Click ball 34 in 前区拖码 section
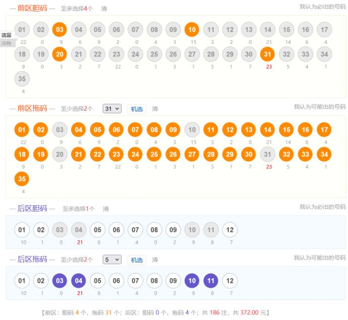The width and height of the screenshot is (348, 320). click(x=324, y=154)
